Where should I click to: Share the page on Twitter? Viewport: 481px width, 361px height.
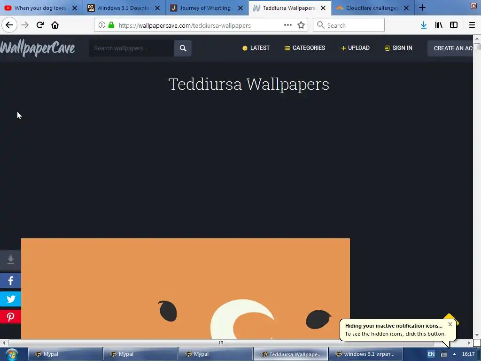(x=10, y=299)
